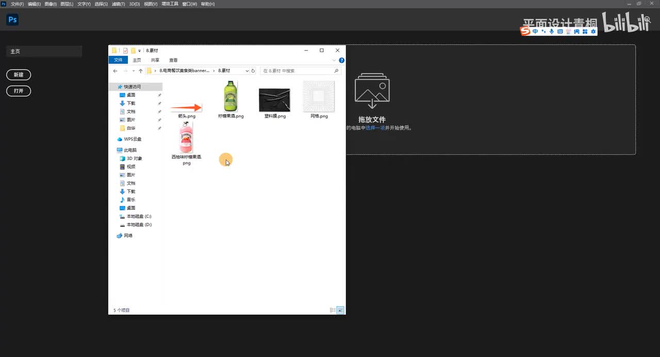Click the Explorer forward arrow

(x=125, y=71)
